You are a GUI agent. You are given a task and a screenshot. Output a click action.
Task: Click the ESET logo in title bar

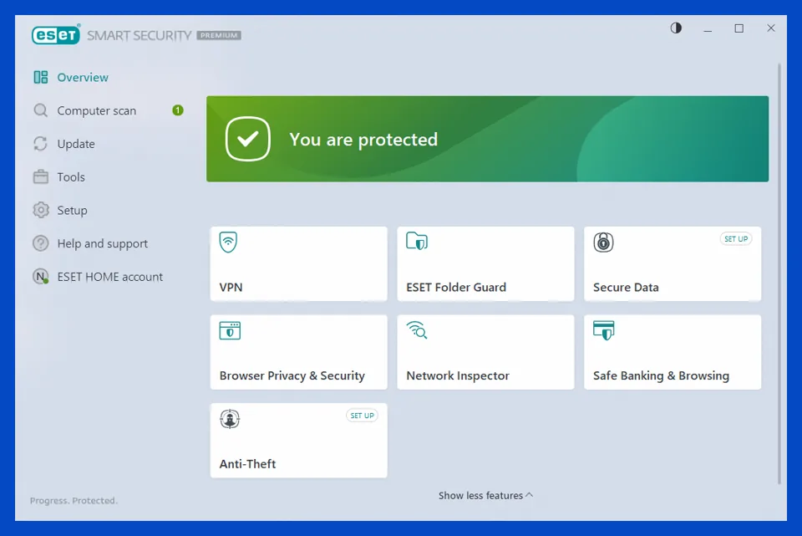(55, 35)
